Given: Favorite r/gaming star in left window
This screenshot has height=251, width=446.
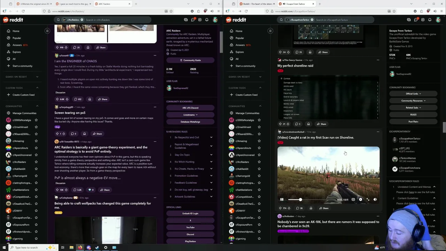Looking at the screenshot, I should click(36, 238).
